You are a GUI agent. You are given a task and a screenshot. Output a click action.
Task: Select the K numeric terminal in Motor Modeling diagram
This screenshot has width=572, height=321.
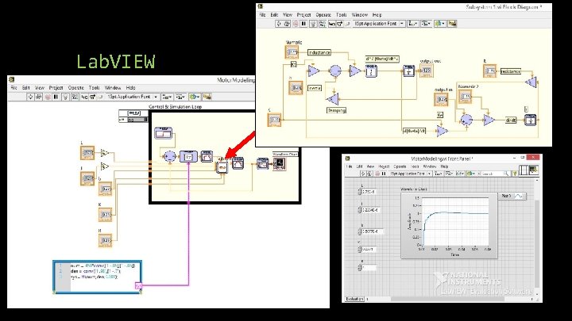tap(105, 215)
